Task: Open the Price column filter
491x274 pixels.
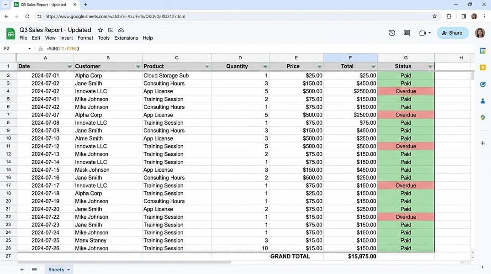Action: tap(319, 66)
